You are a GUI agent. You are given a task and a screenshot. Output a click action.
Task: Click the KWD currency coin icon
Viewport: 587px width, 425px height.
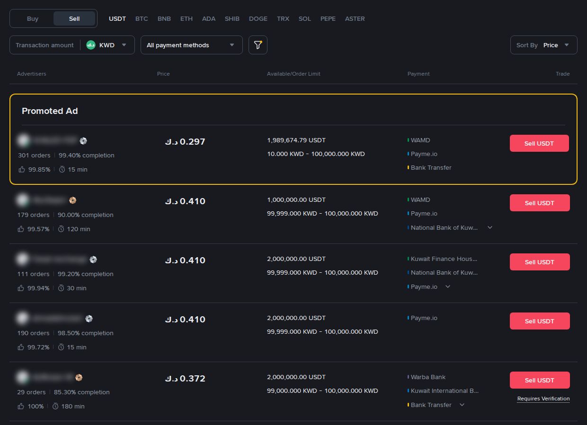click(x=91, y=45)
